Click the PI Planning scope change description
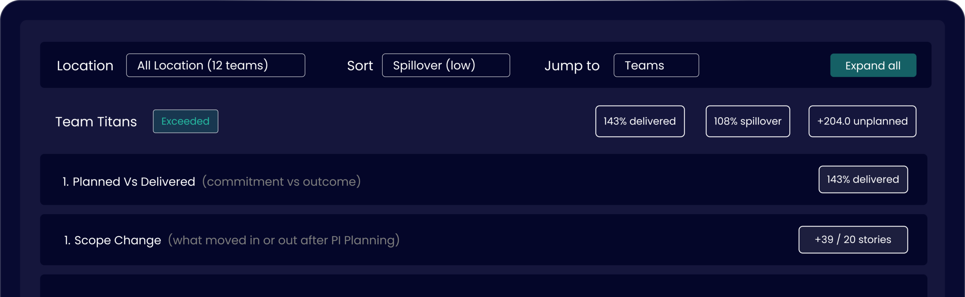The image size is (965, 297). (x=283, y=240)
